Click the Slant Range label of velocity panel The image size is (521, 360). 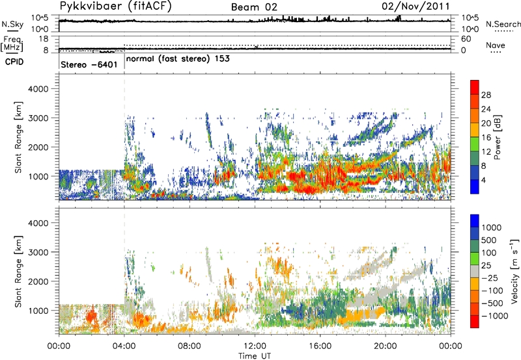tap(18, 271)
